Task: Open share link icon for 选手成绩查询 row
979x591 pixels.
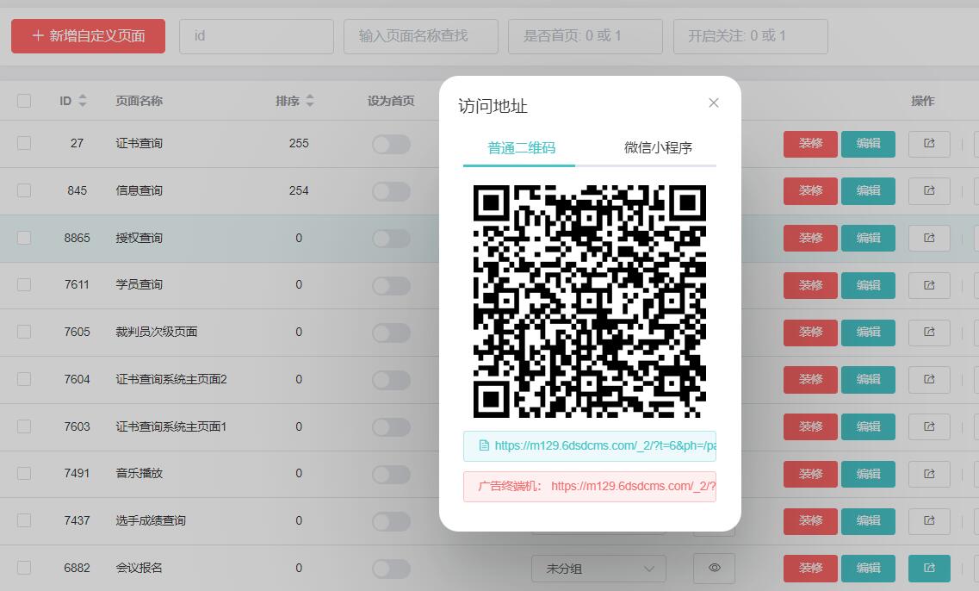Action: [929, 520]
